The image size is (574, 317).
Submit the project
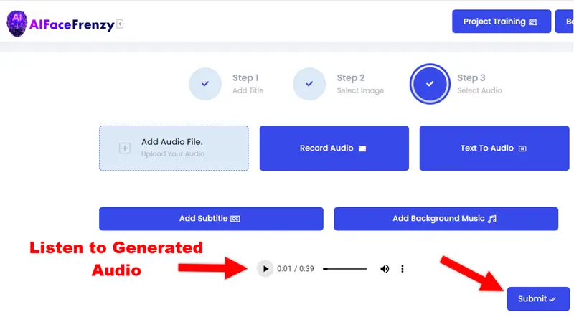(x=538, y=298)
